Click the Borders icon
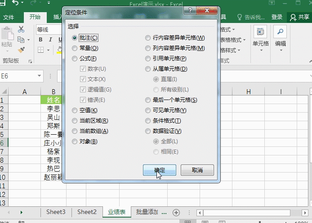 (x=40, y=50)
